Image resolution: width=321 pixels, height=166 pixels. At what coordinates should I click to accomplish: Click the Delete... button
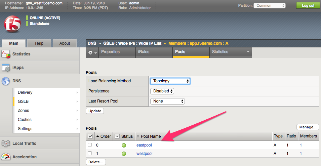pos(95,162)
